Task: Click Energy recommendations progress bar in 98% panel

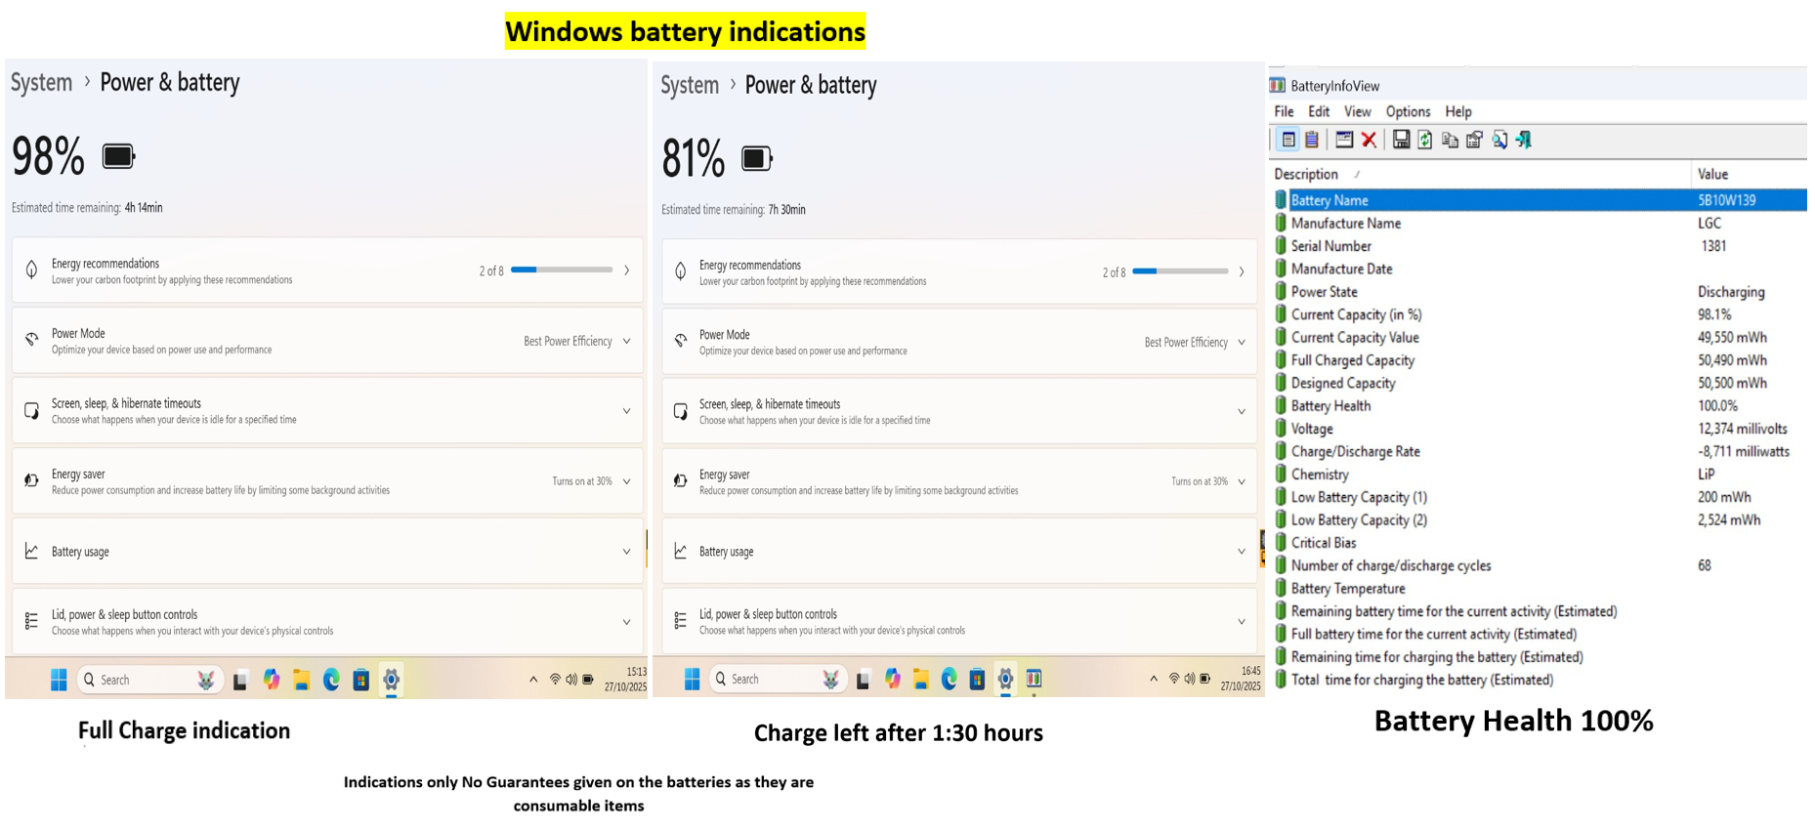Action: click(x=562, y=269)
